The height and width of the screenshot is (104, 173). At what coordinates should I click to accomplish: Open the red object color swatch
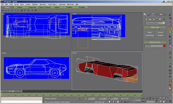(164, 46)
